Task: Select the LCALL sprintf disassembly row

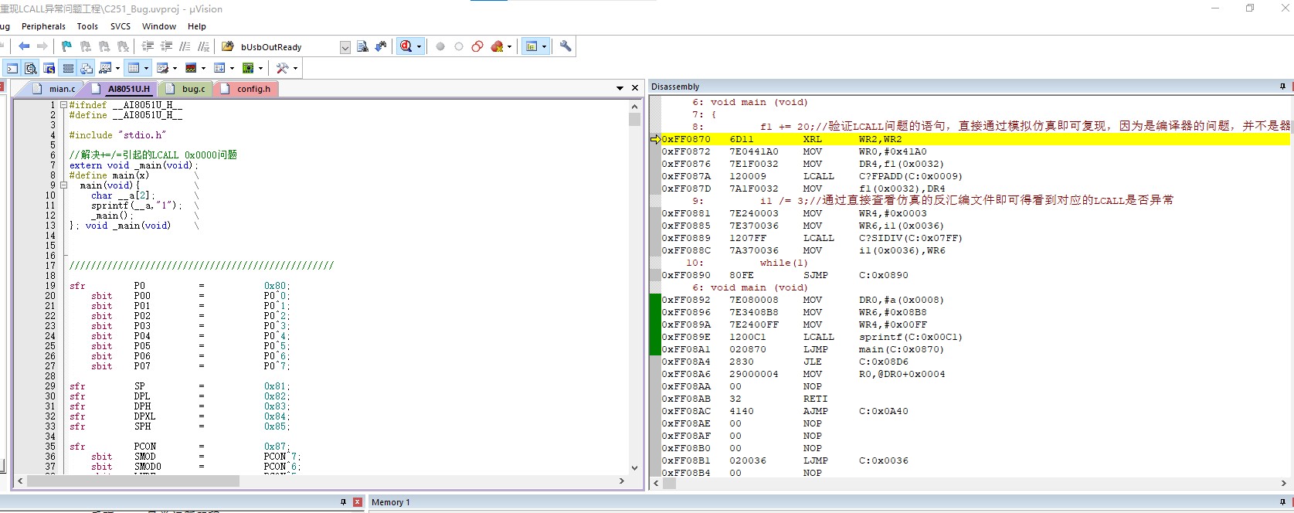Action: coord(976,337)
